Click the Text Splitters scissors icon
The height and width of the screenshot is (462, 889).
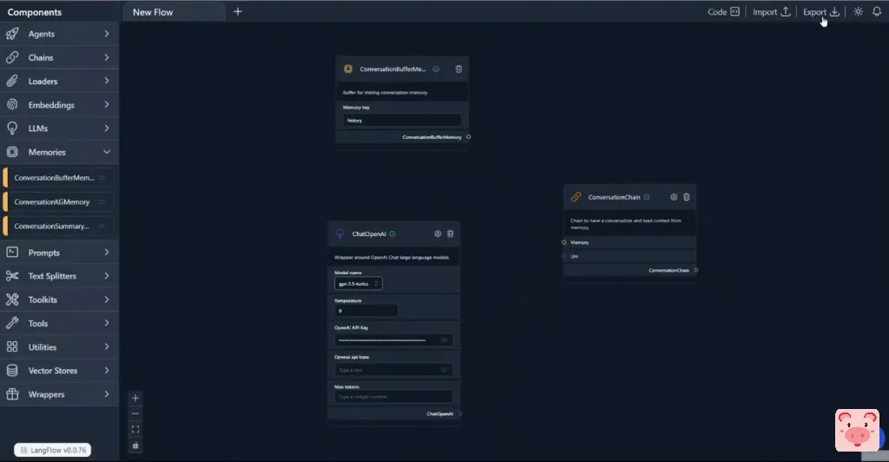(12, 276)
